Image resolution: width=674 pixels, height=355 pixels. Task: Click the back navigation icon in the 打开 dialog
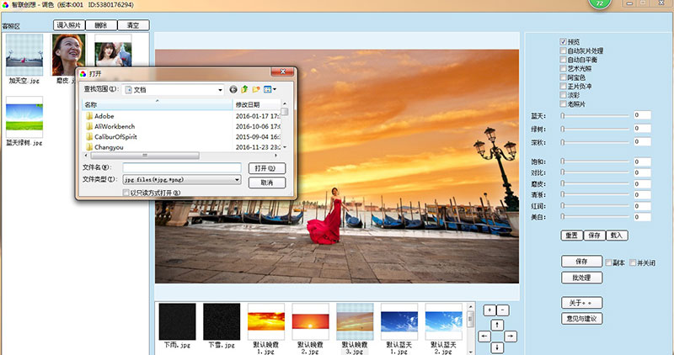(233, 89)
